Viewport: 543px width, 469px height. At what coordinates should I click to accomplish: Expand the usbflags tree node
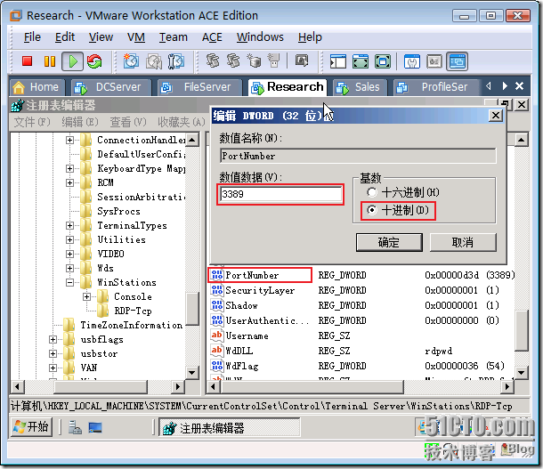[53, 340]
